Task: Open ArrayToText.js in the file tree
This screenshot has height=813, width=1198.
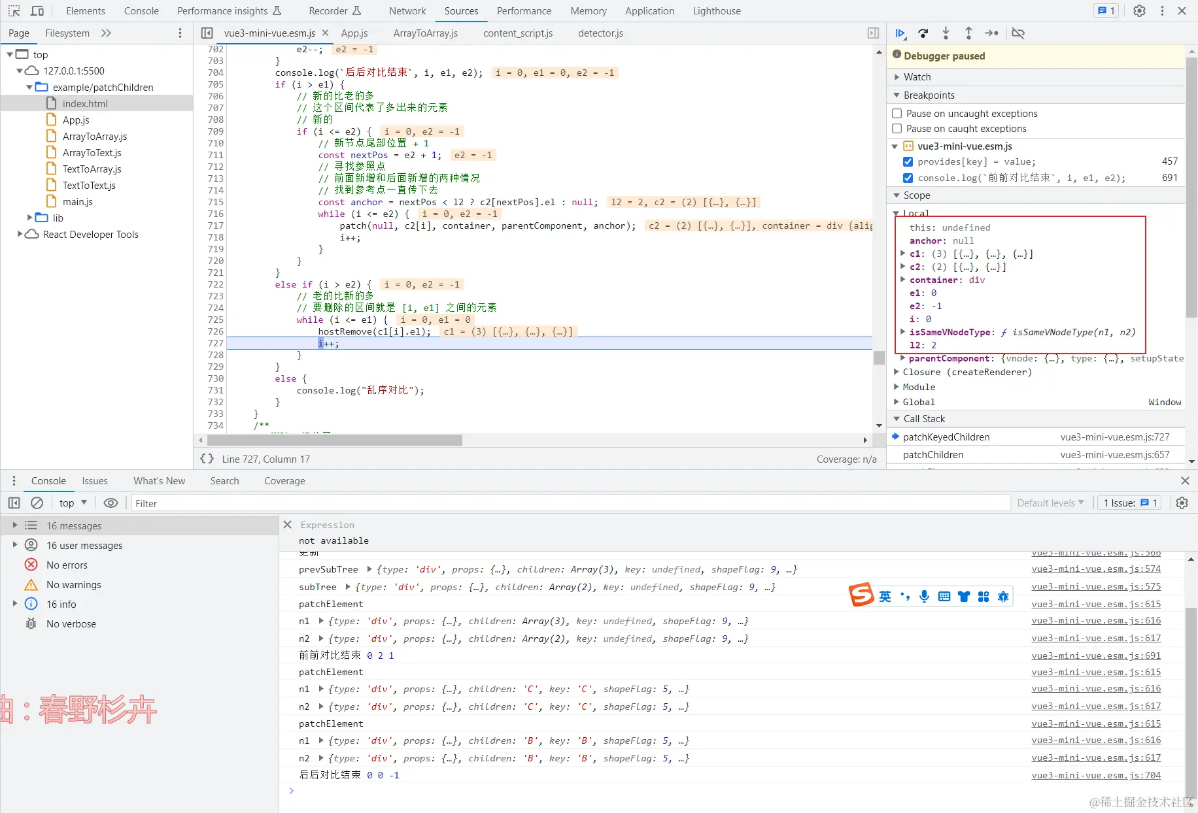Action: click(x=92, y=152)
